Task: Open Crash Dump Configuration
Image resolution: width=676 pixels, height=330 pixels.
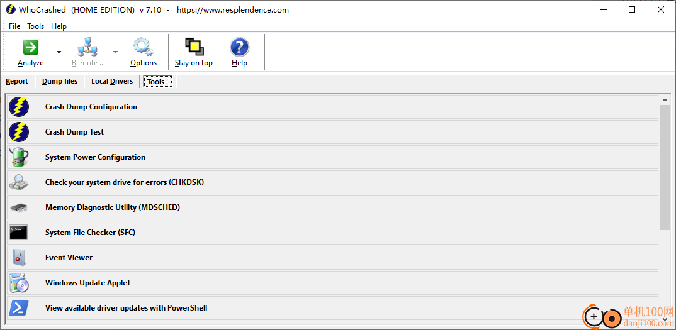Action: (332, 107)
